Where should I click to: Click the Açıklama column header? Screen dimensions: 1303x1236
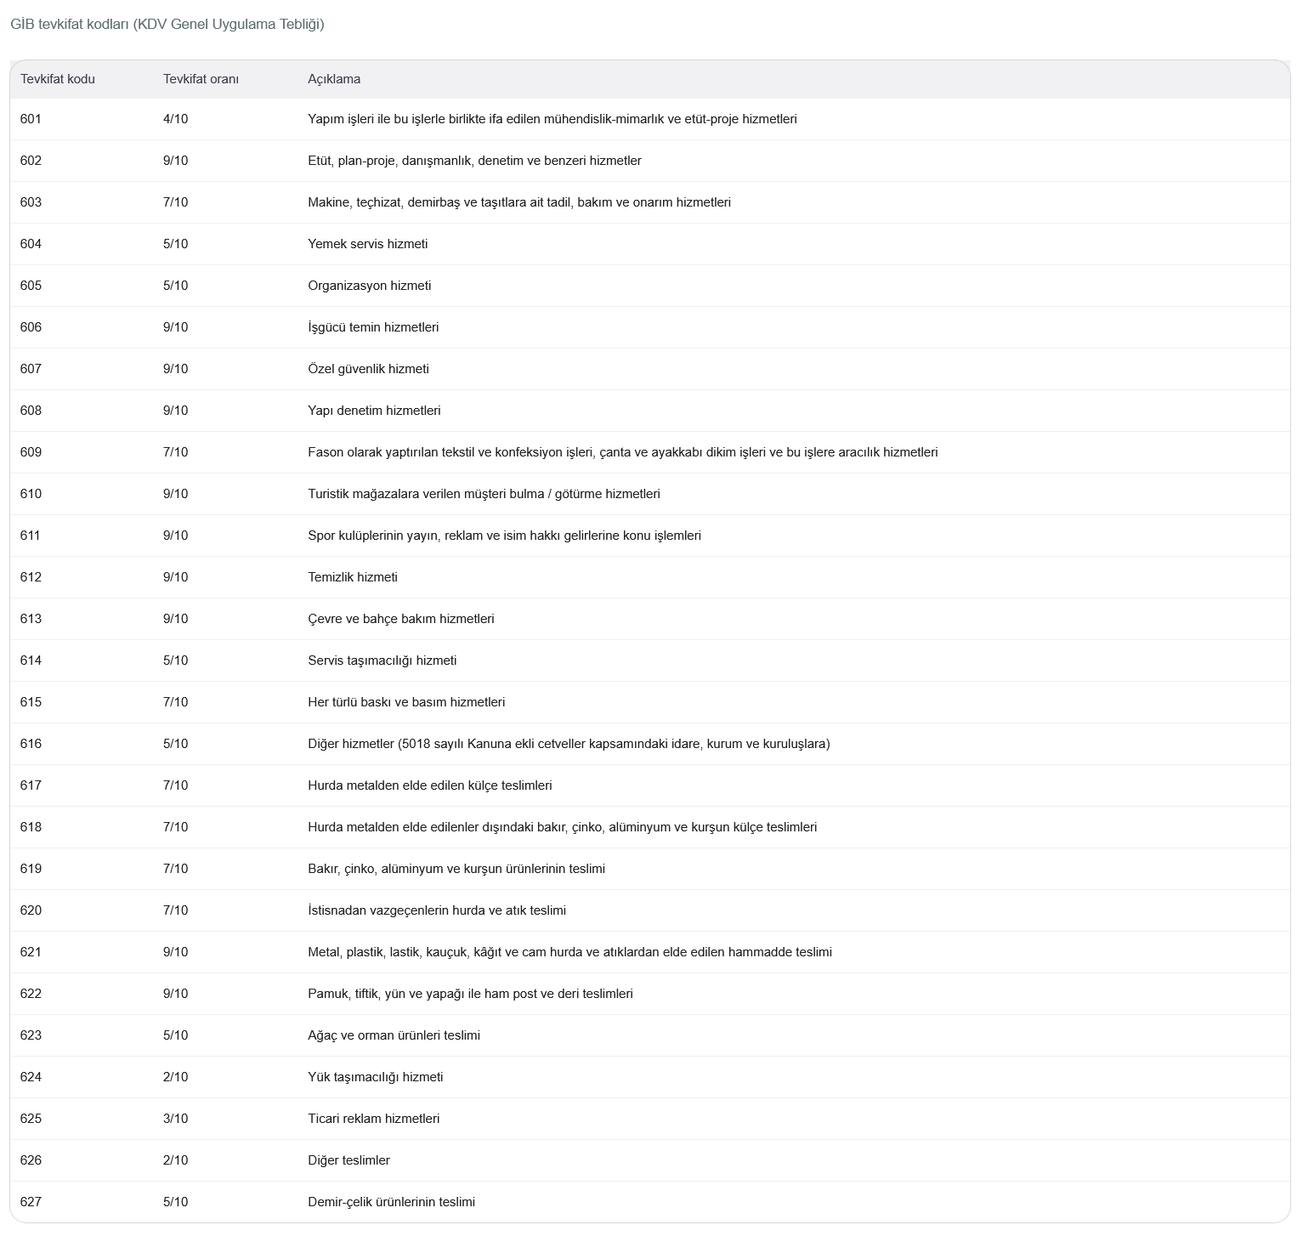tap(334, 79)
